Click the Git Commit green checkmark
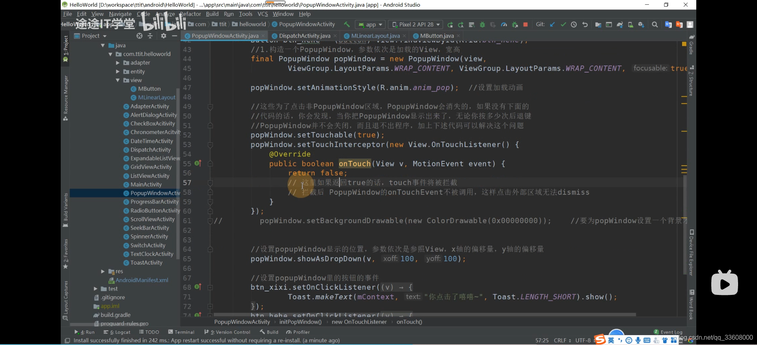The height and width of the screenshot is (345, 757). click(563, 24)
